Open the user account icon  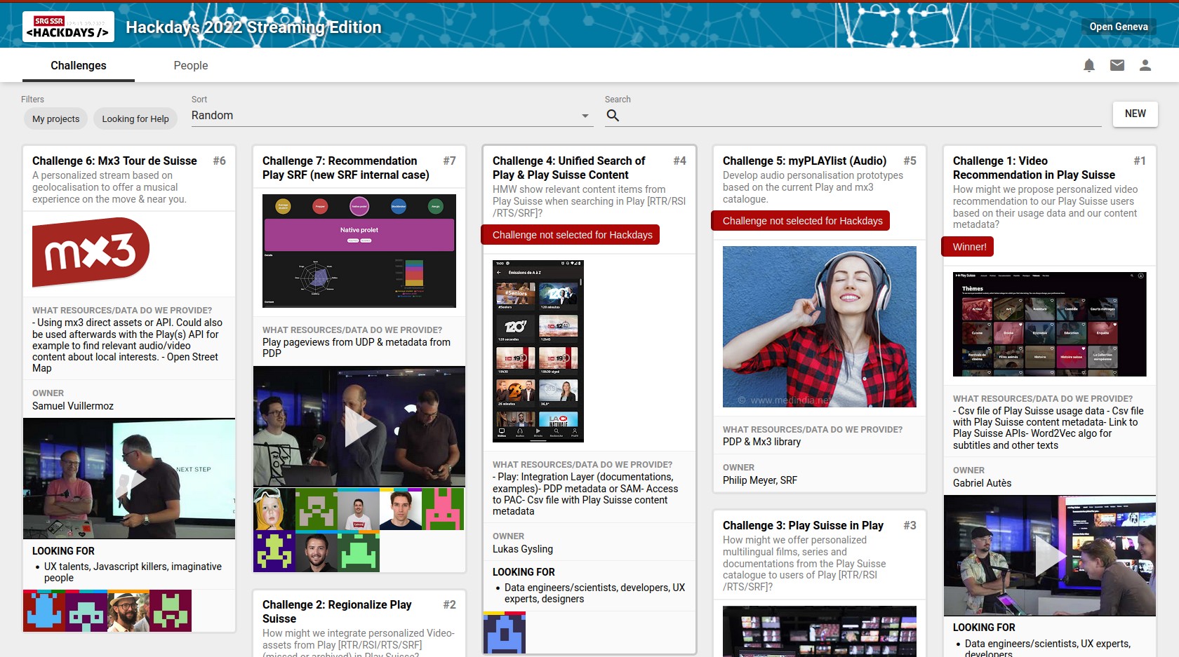1145,65
